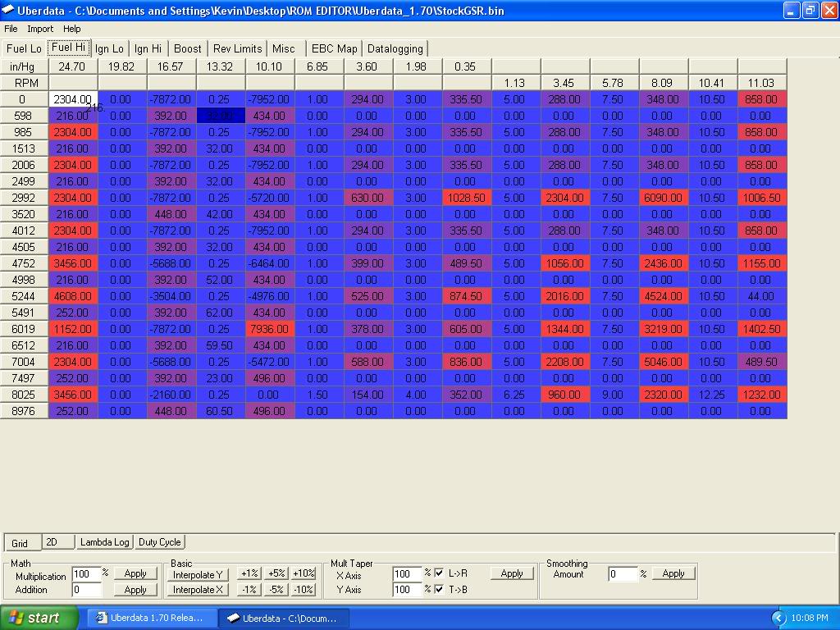The width and height of the screenshot is (840, 630).
Task: Click the 1028.50 cell in row 2992
Action: pos(466,198)
